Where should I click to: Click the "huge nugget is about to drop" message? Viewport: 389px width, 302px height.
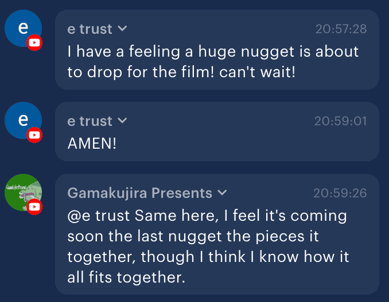tap(213, 51)
